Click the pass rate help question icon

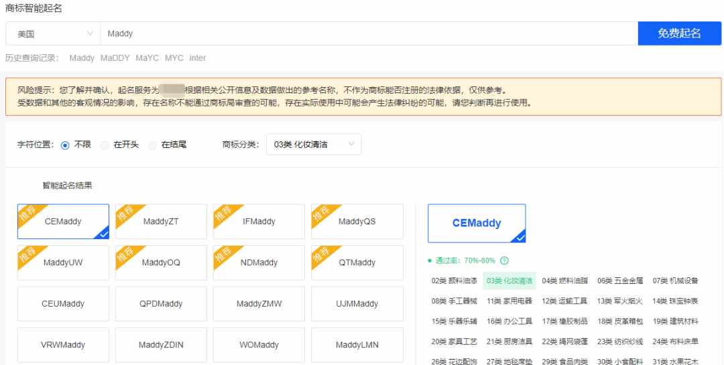[x=504, y=261]
